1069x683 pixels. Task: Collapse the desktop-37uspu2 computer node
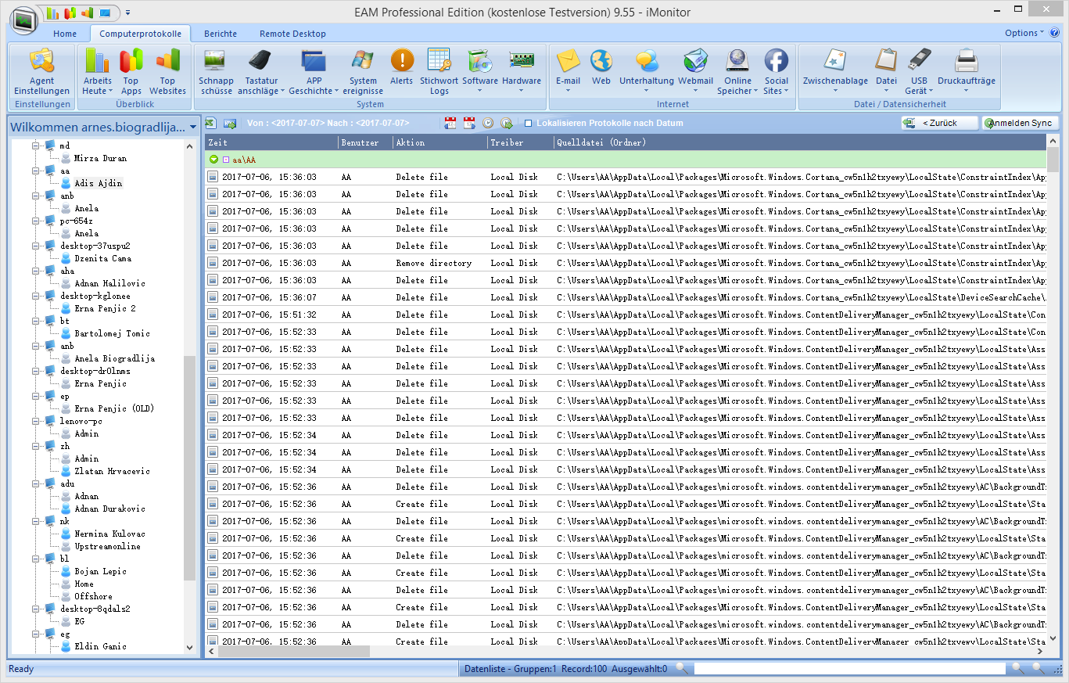pos(35,246)
